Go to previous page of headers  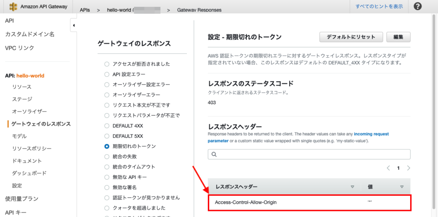click(x=388, y=168)
